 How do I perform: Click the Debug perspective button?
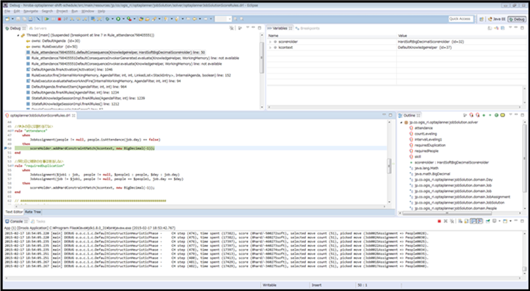[517, 19]
